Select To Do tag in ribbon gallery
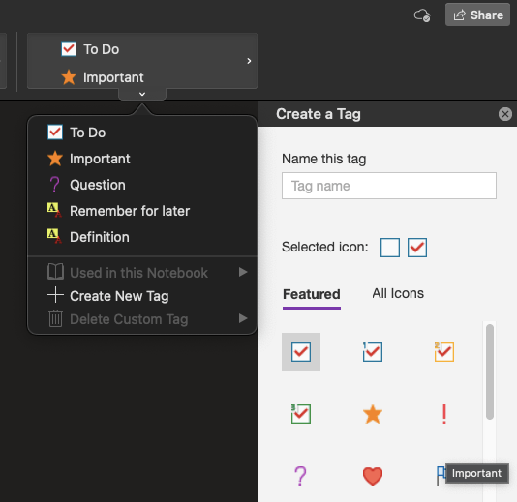 coord(90,49)
